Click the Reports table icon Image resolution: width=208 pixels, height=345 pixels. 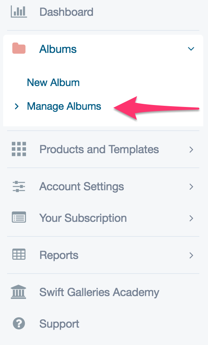[x=19, y=254]
